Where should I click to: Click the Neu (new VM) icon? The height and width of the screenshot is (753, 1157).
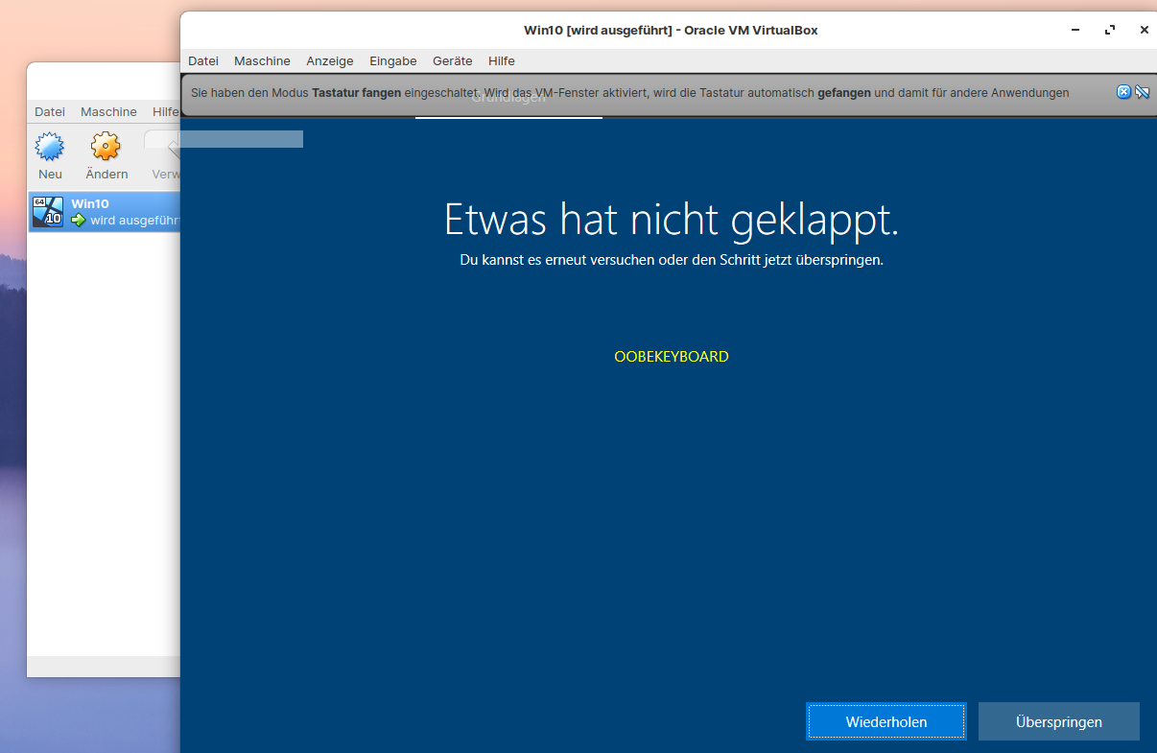(x=50, y=147)
